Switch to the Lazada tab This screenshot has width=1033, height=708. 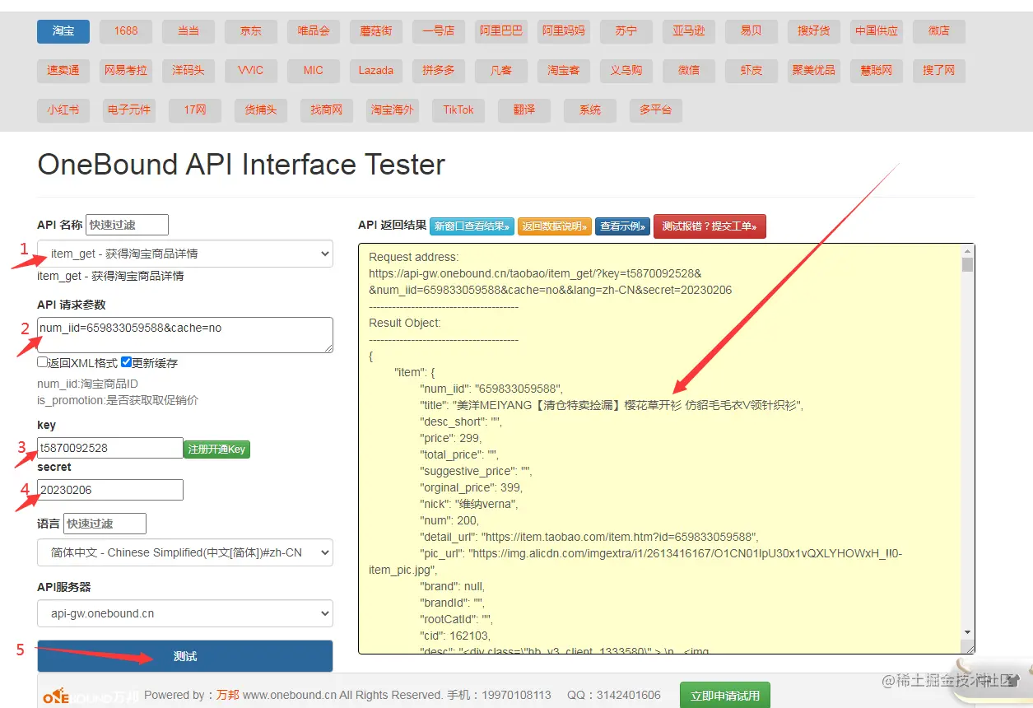[376, 71]
